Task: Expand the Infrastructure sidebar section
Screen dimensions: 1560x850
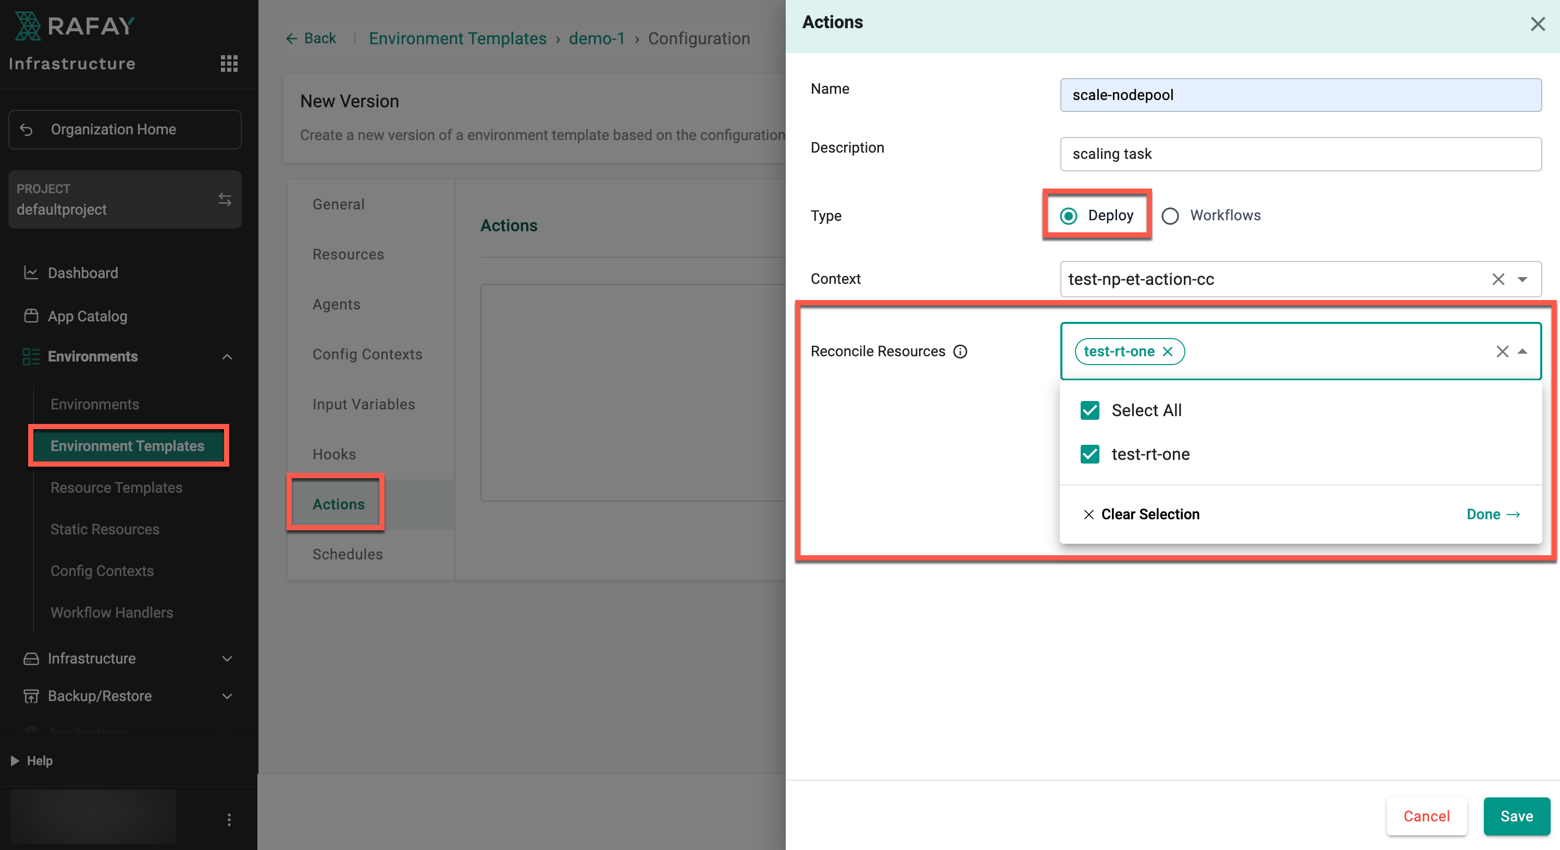Action: click(x=227, y=659)
